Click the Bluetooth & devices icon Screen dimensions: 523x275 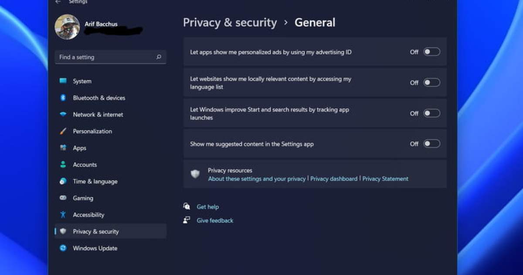pyautogui.click(x=63, y=98)
